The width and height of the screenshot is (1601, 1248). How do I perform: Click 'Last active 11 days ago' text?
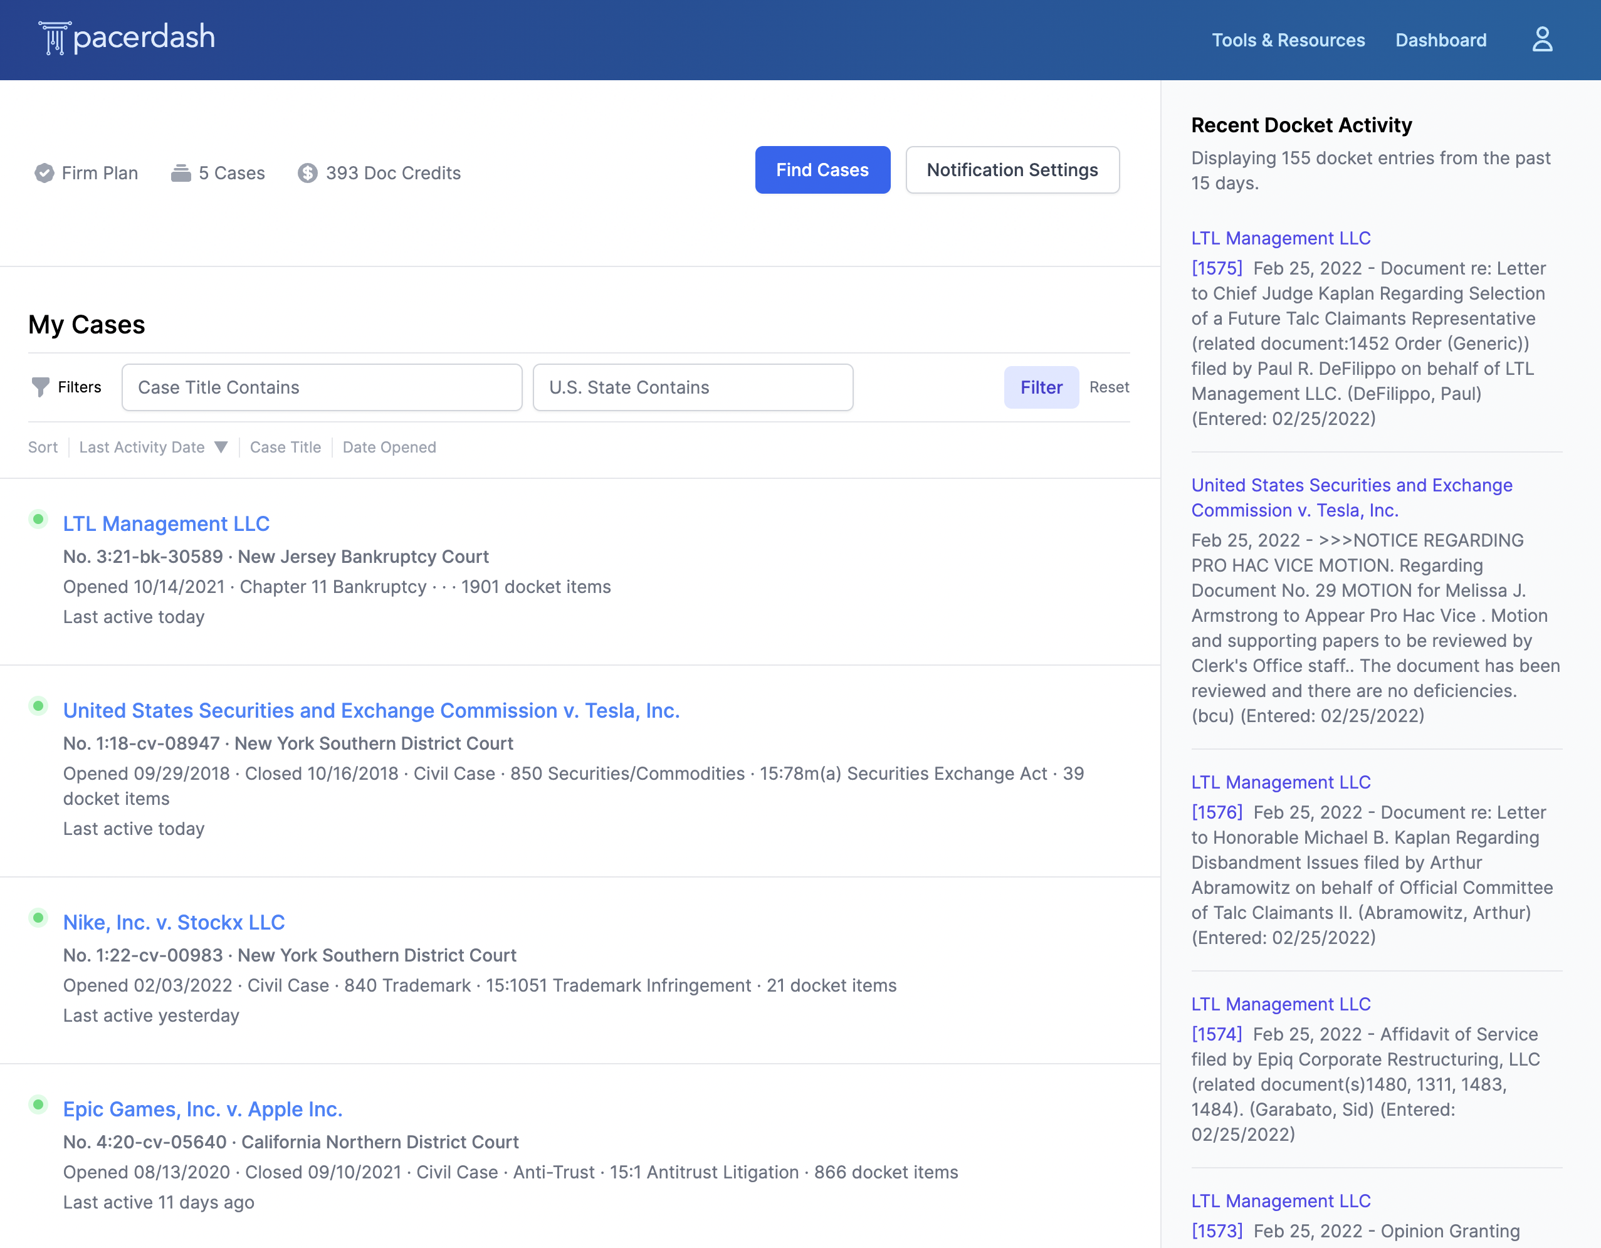[x=159, y=1203]
